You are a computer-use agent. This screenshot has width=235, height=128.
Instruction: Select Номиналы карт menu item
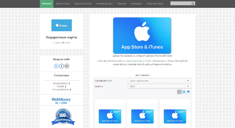click(x=104, y=4)
